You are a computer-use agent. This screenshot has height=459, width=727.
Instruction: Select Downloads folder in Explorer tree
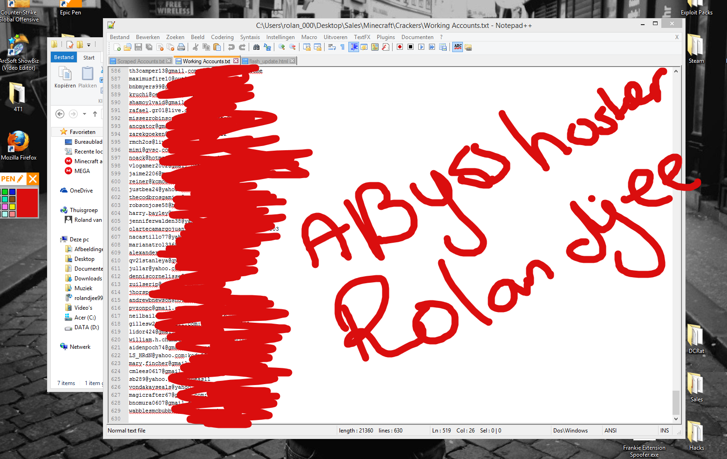[x=84, y=279]
